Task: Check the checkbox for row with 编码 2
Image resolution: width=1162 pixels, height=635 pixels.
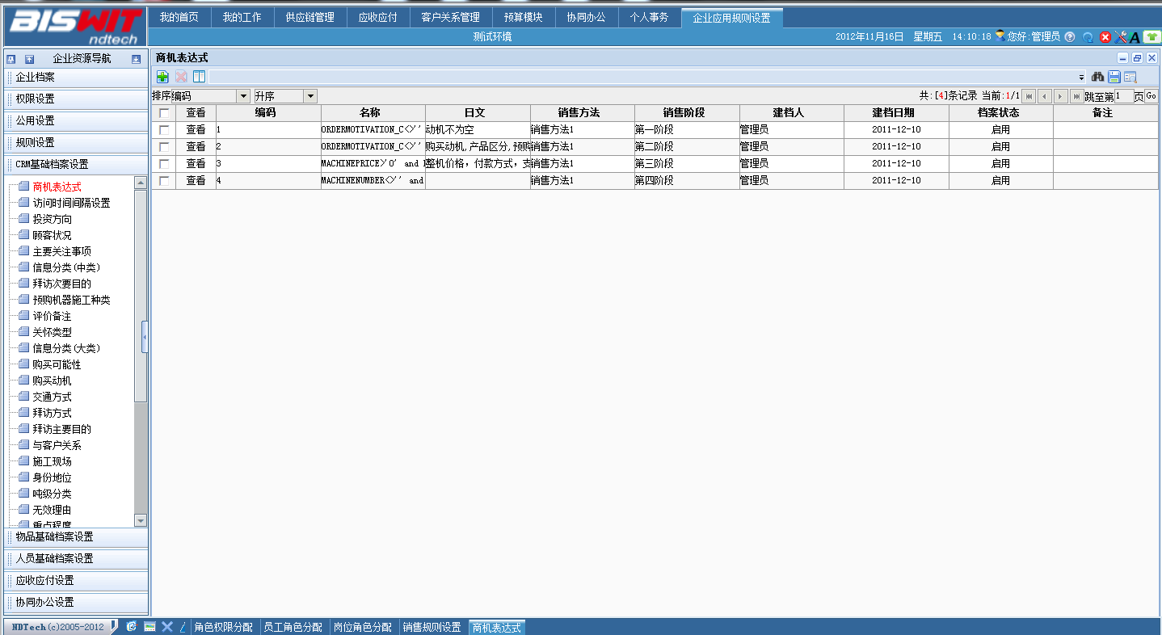Action: coord(165,147)
